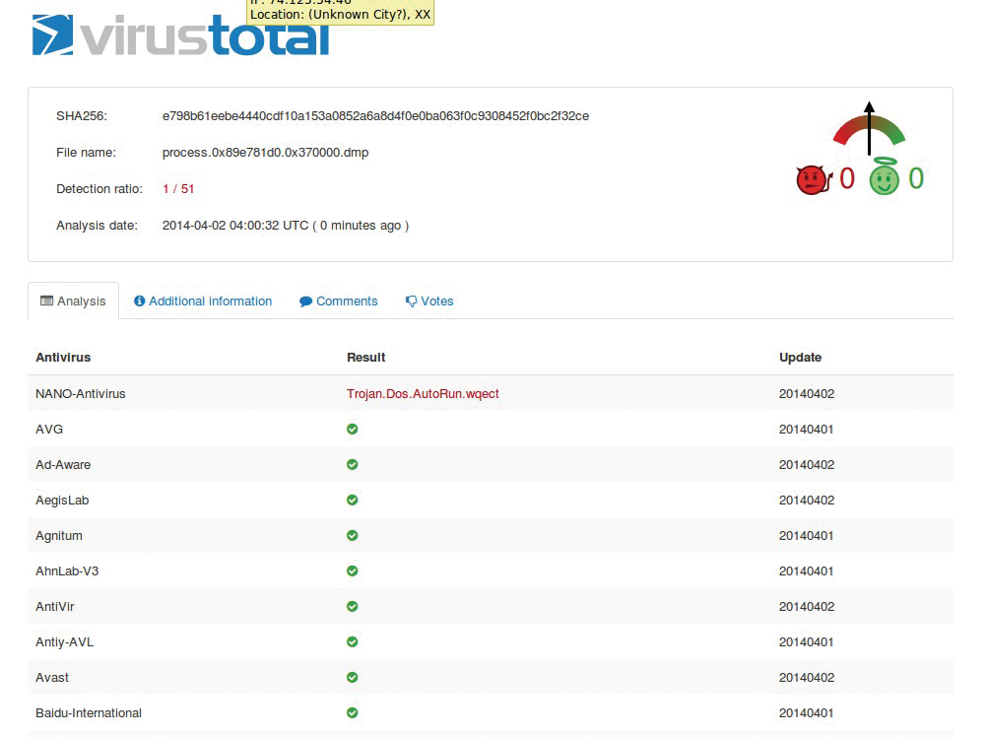Click the info icon on Additional information tab

[139, 301]
